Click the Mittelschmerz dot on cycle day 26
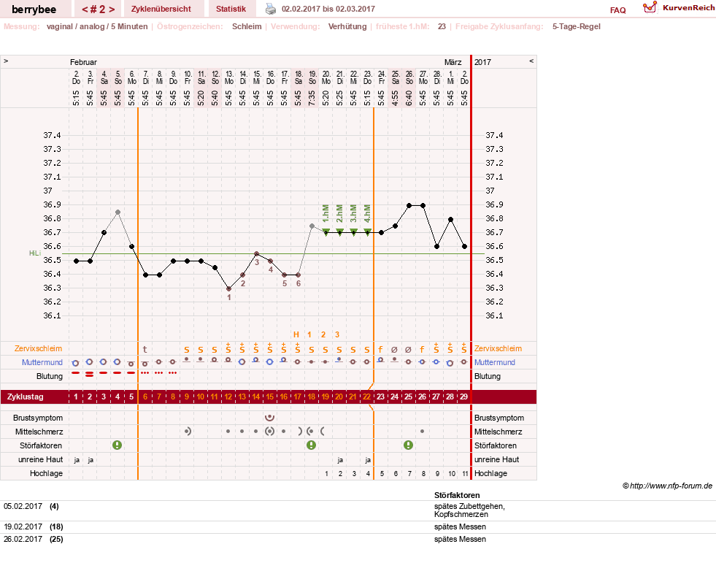This screenshot has height=563, width=716. (x=423, y=432)
